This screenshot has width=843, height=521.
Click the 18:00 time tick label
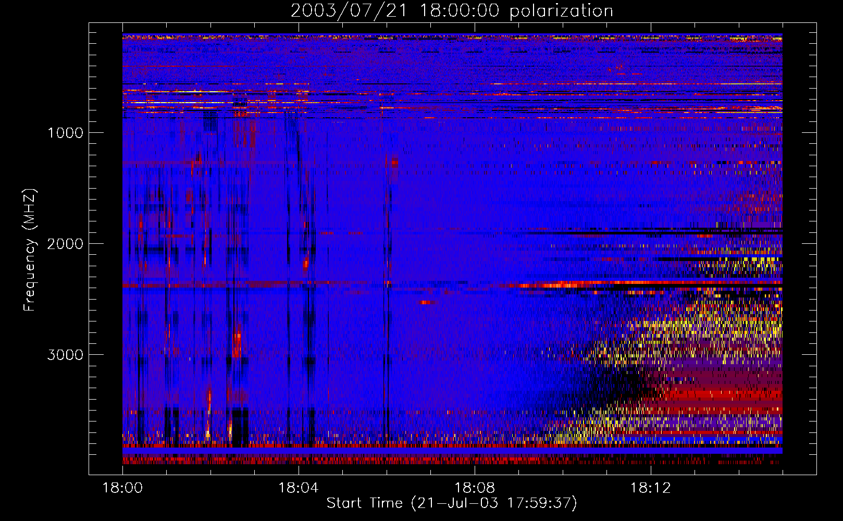(122, 488)
